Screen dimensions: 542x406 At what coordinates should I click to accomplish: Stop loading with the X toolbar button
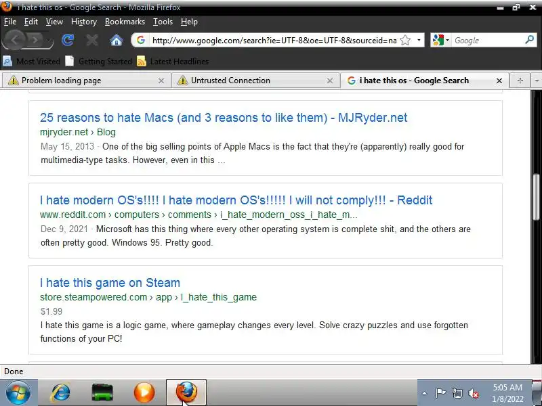[x=91, y=41]
